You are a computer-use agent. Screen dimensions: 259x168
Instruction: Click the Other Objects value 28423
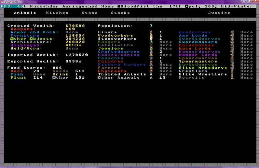point(75,39)
